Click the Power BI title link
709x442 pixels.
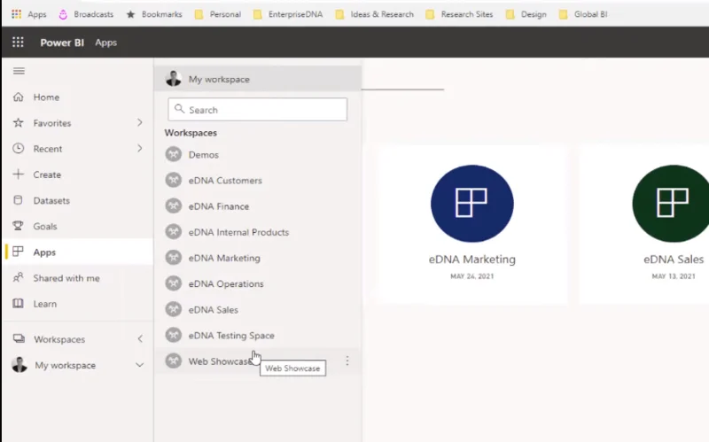(x=62, y=43)
